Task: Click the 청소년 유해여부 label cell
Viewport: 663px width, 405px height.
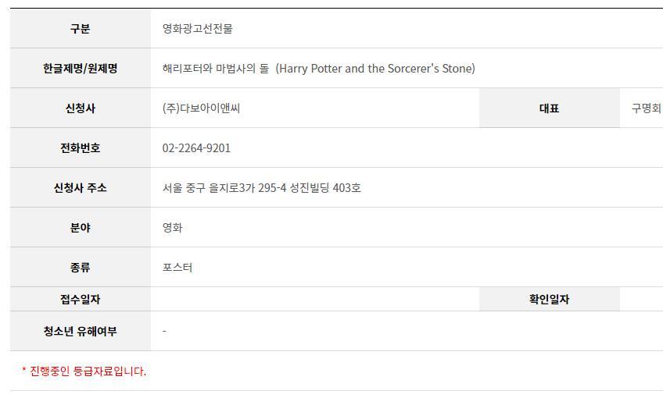Action: click(80, 332)
